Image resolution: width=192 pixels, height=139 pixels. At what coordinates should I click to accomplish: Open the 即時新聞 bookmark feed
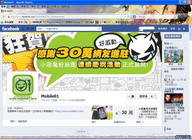[x=35, y=22]
